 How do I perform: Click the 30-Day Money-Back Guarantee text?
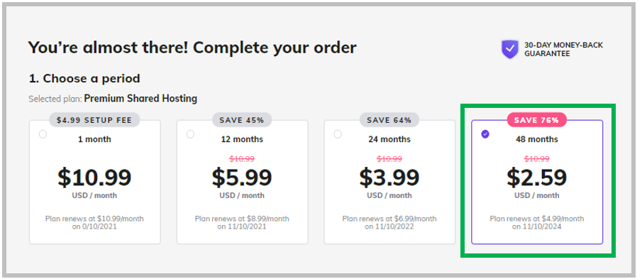pos(563,49)
